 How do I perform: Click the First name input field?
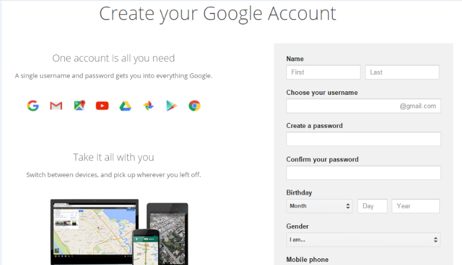[x=323, y=72]
